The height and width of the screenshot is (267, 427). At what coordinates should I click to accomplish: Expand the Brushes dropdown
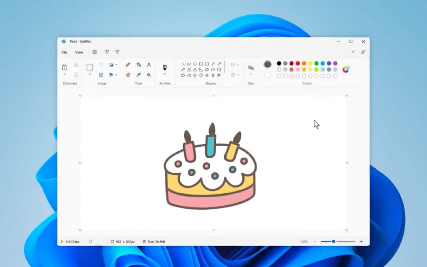pyautogui.click(x=165, y=74)
